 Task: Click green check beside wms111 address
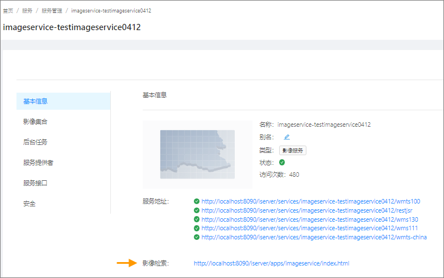pyautogui.click(x=197, y=228)
